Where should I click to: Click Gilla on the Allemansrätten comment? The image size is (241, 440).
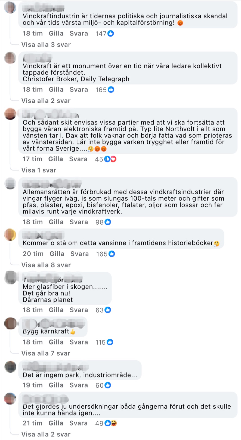pos(56,222)
